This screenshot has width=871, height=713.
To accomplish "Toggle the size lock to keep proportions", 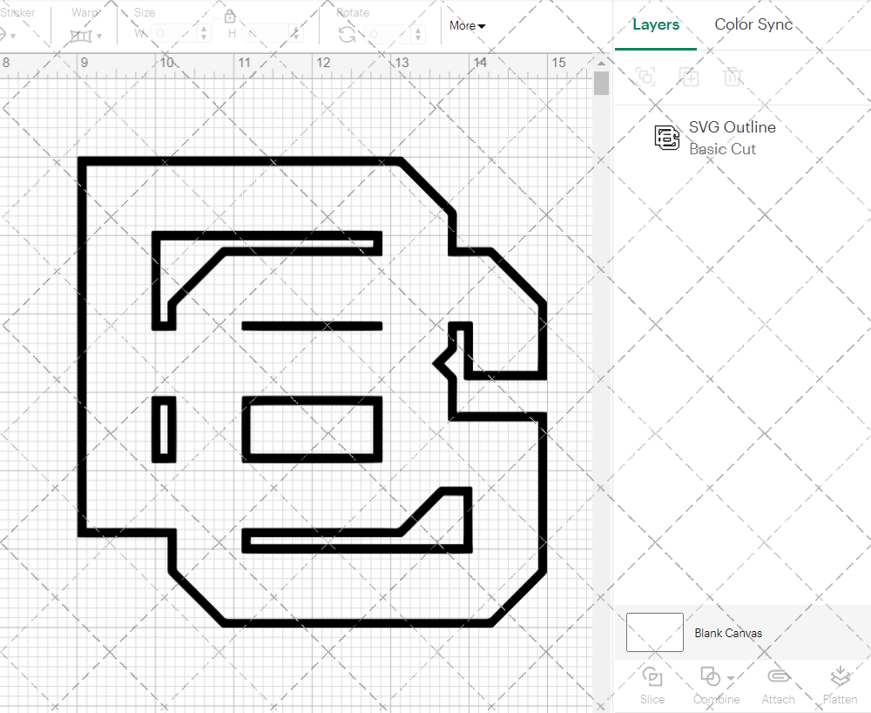I will (x=230, y=16).
